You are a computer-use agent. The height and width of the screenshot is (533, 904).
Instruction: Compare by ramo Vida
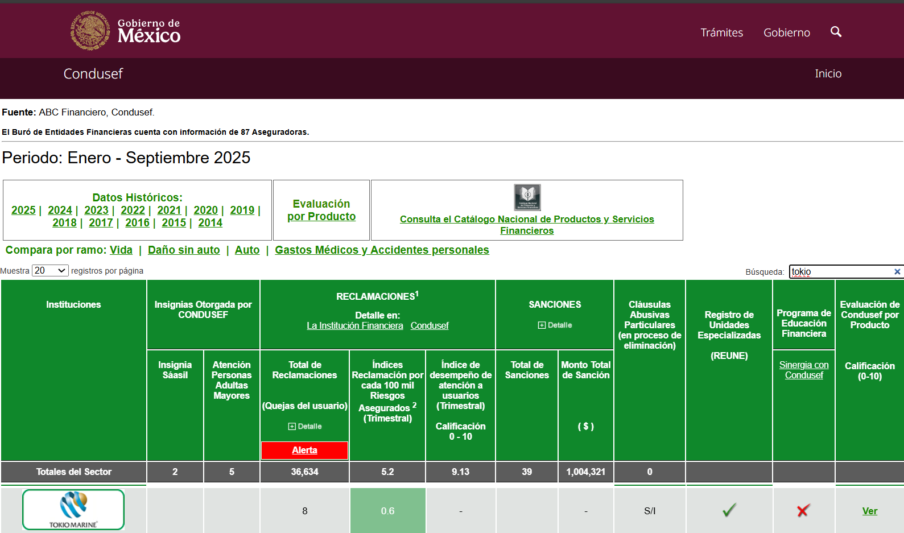pos(121,250)
